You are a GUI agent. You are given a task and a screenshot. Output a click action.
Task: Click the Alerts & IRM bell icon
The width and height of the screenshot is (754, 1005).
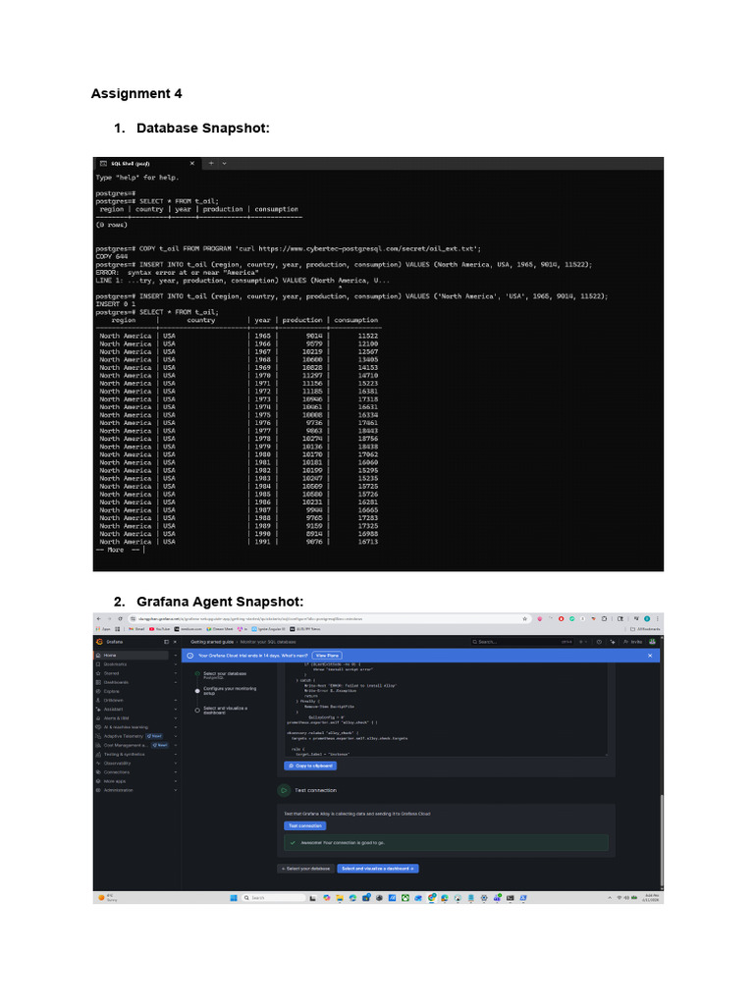click(98, 717)
